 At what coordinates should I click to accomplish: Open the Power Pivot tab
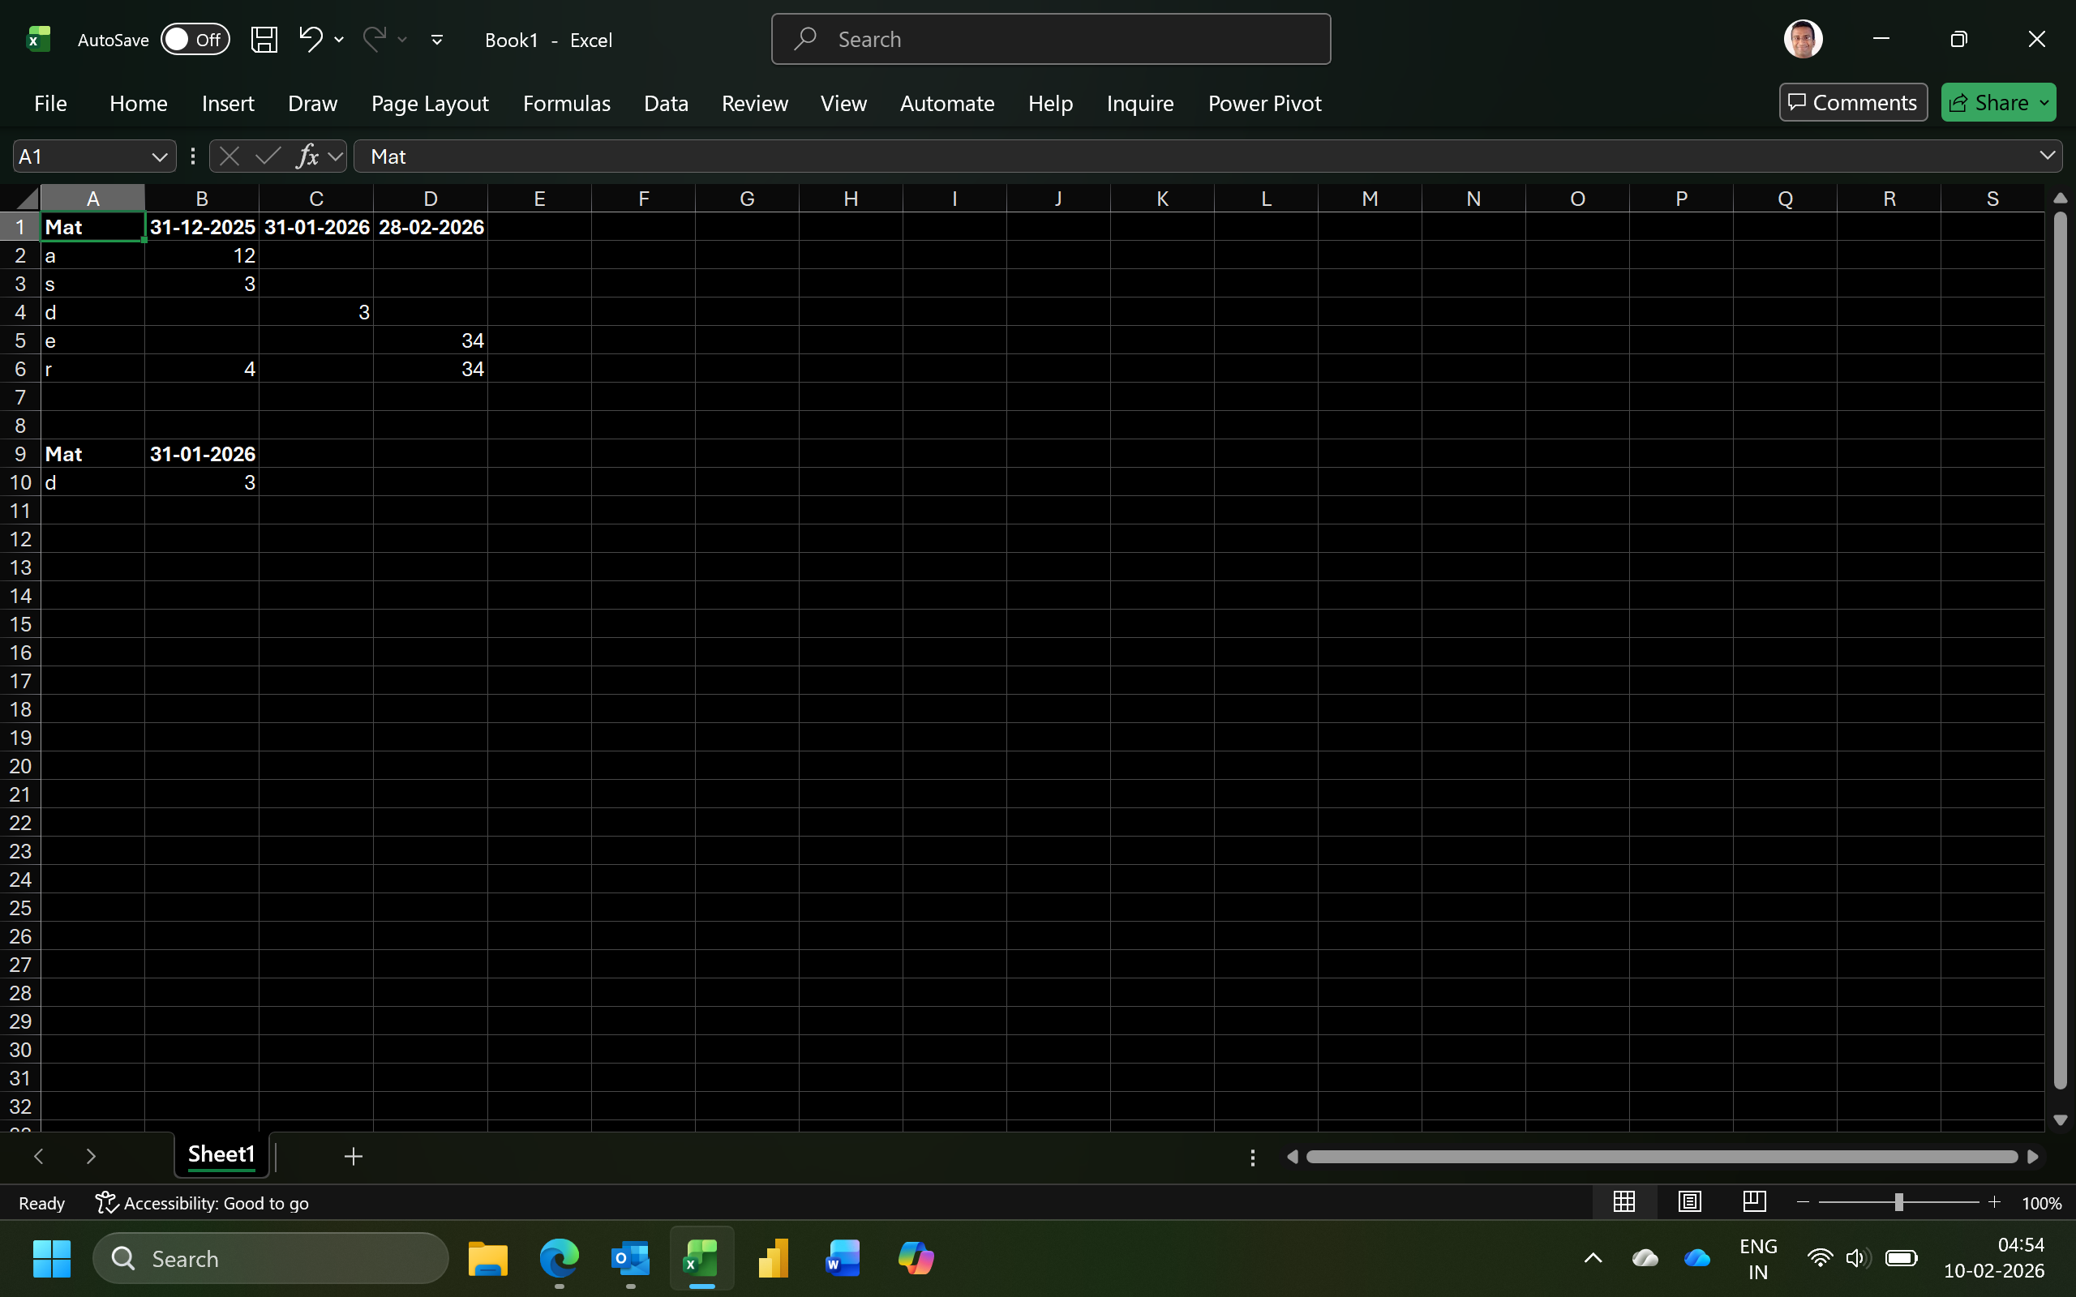click(1263, 103)
